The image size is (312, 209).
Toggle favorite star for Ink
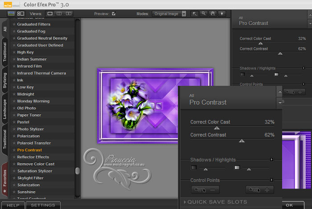(14, 80)
